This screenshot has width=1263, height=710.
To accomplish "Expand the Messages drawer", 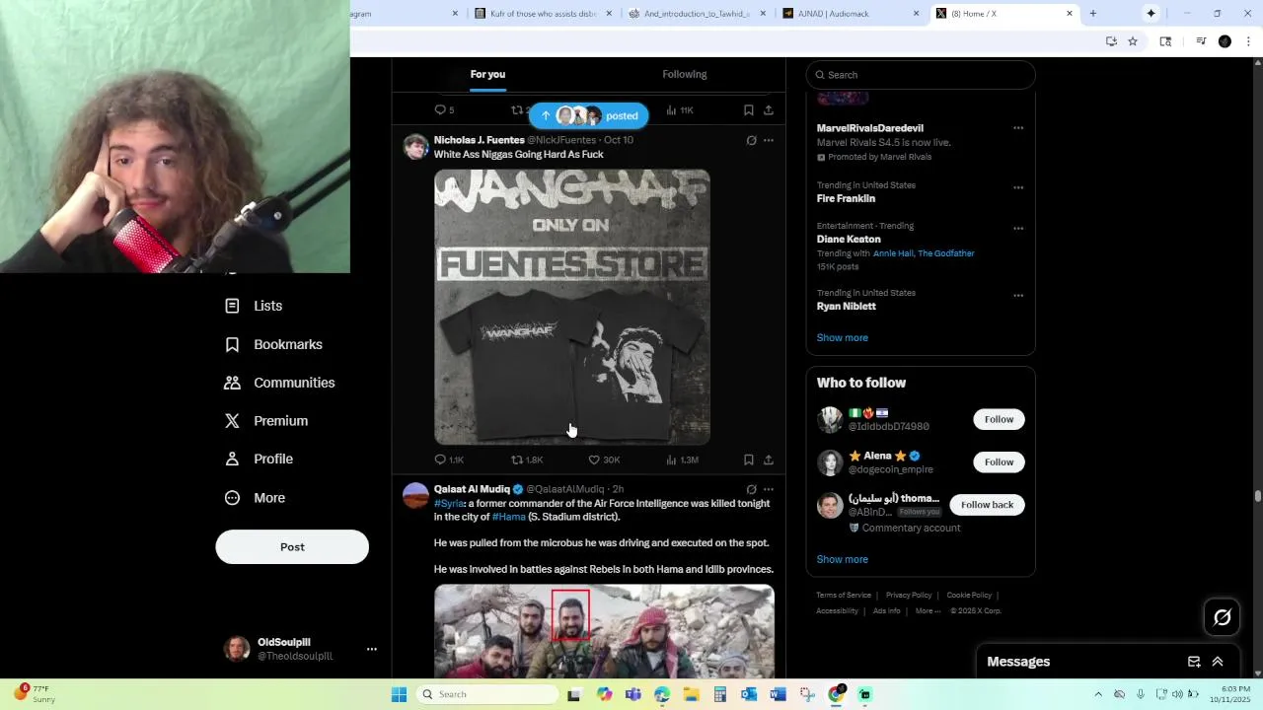I will pos(1218,662).
